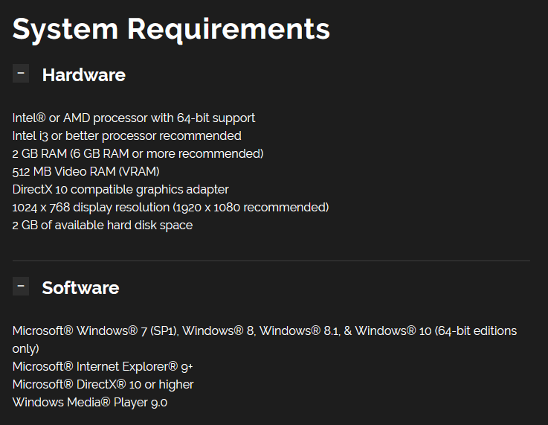Image resolution: width=548 pixels, height=425 pixels.
Task: Click the Internet Explorer 9+ line
Action: point(103,367)
